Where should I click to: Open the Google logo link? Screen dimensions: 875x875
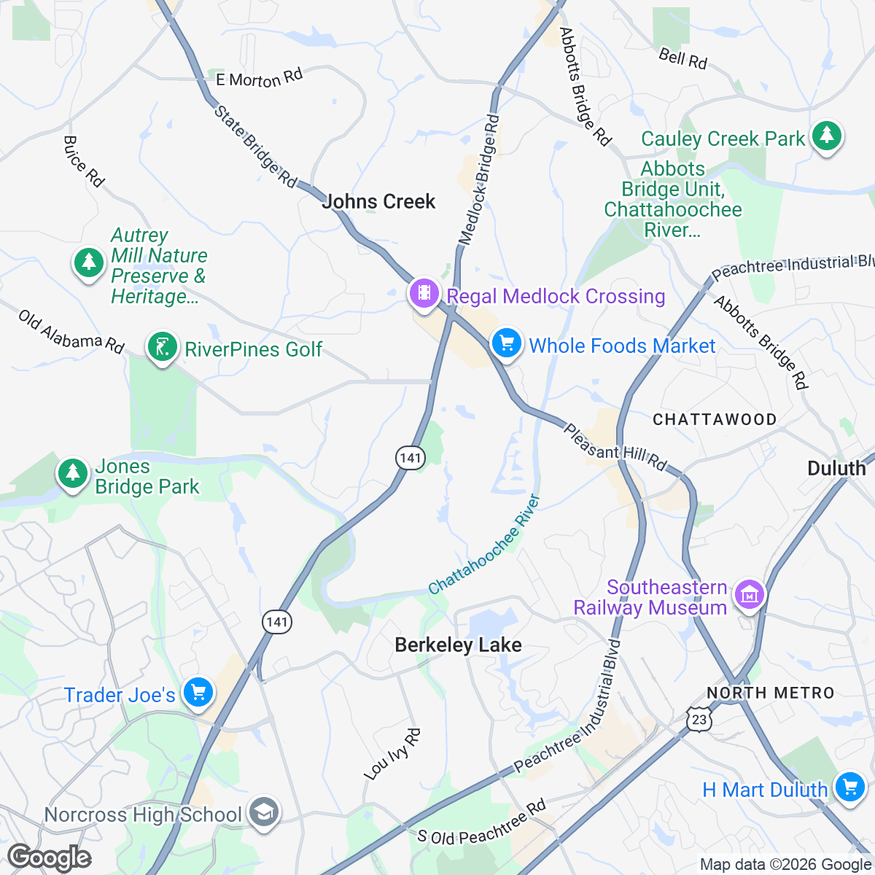point(49,857)
